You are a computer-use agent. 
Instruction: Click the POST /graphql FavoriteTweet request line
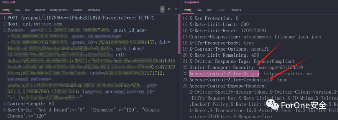[81, 18]
